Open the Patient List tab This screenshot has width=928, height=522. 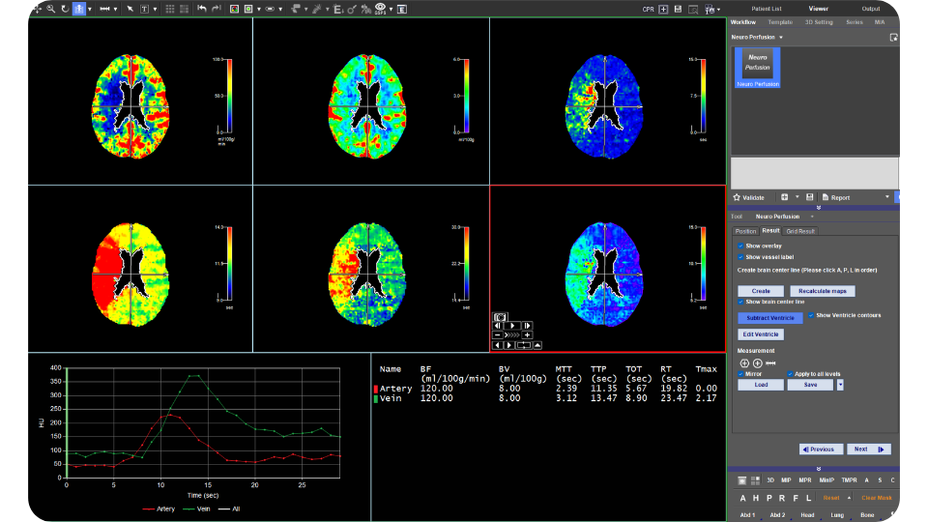766,8
